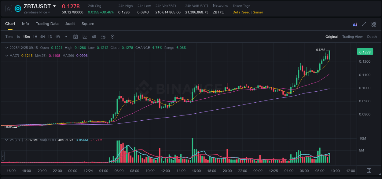This screenshot has height=179, width=382.
Task: Click the chart export icon below price scale
Action: (x=369, y=170)
